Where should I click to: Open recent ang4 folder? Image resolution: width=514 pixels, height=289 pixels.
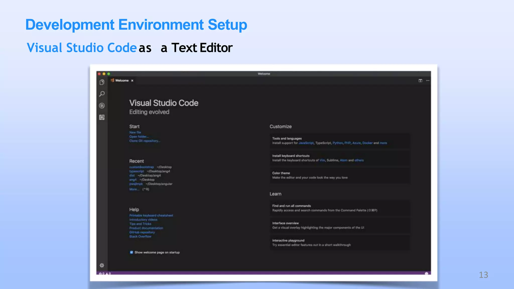[x=133, y=180]
